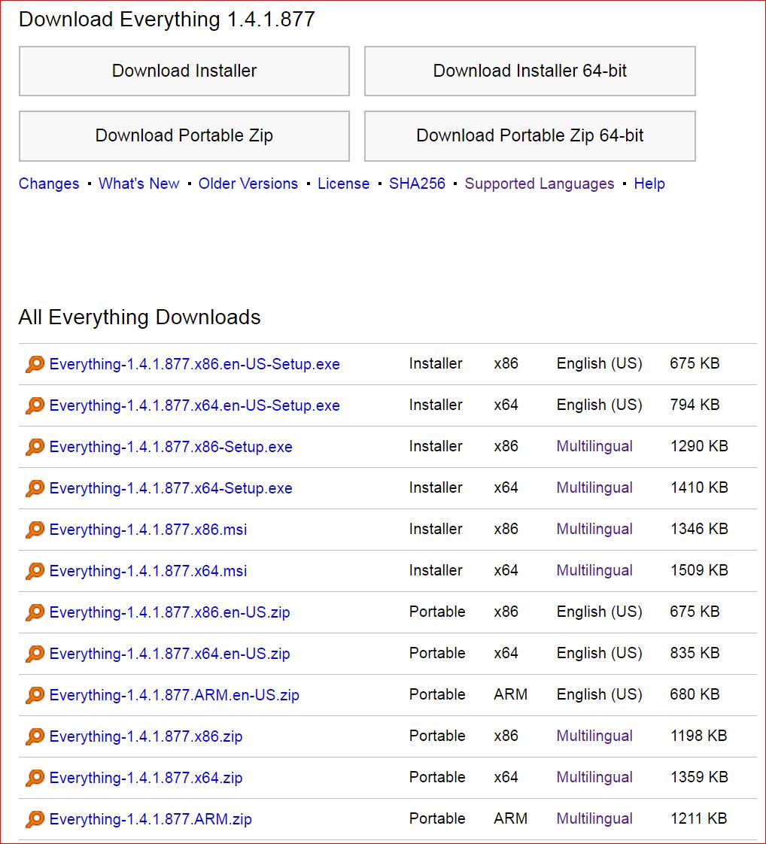Click the icon beside Everything-1.4.1.877.ARM.zip
This screenshot has width=766, height=844.
click(x=35, y=819)
